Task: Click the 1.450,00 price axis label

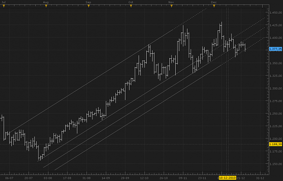Action: tap(276, 13)
